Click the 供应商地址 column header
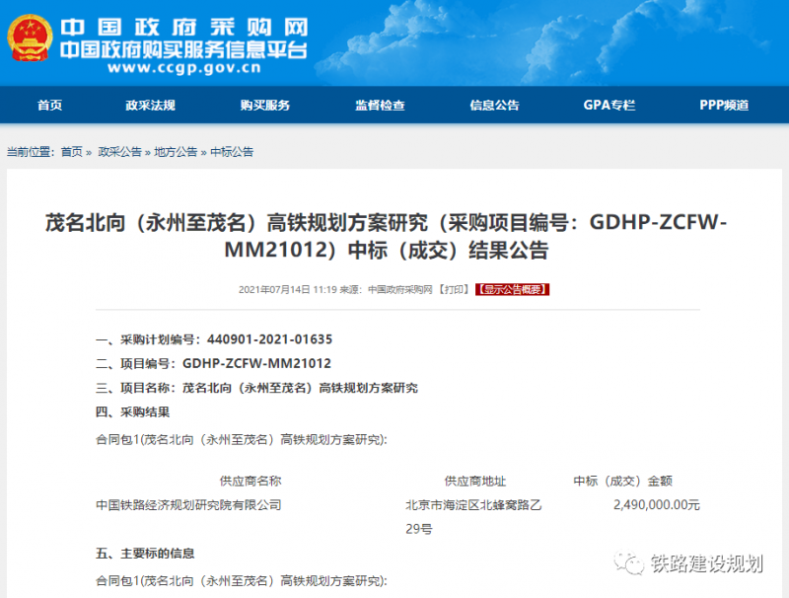The image size is (789, 598). [475, 481]
